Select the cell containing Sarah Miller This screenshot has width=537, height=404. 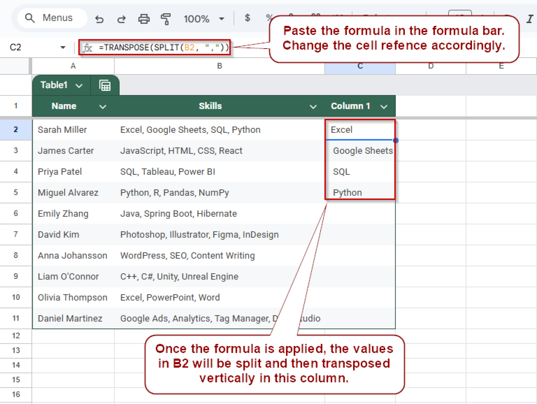[x=62, y=130]
